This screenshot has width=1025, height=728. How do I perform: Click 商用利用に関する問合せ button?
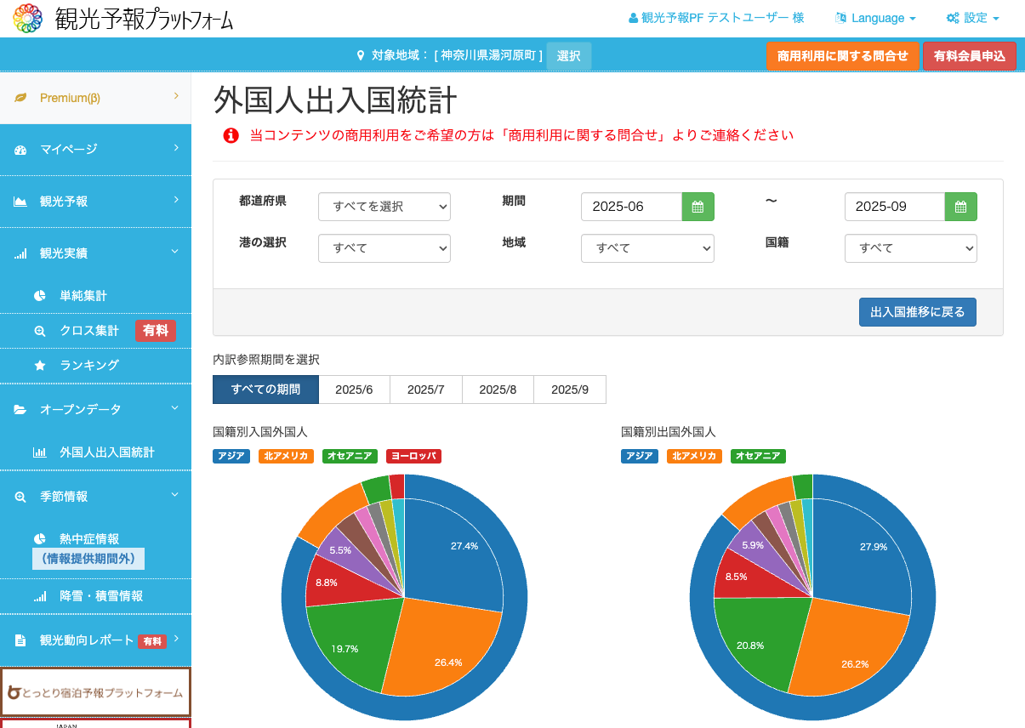click(x=843, y=56)
